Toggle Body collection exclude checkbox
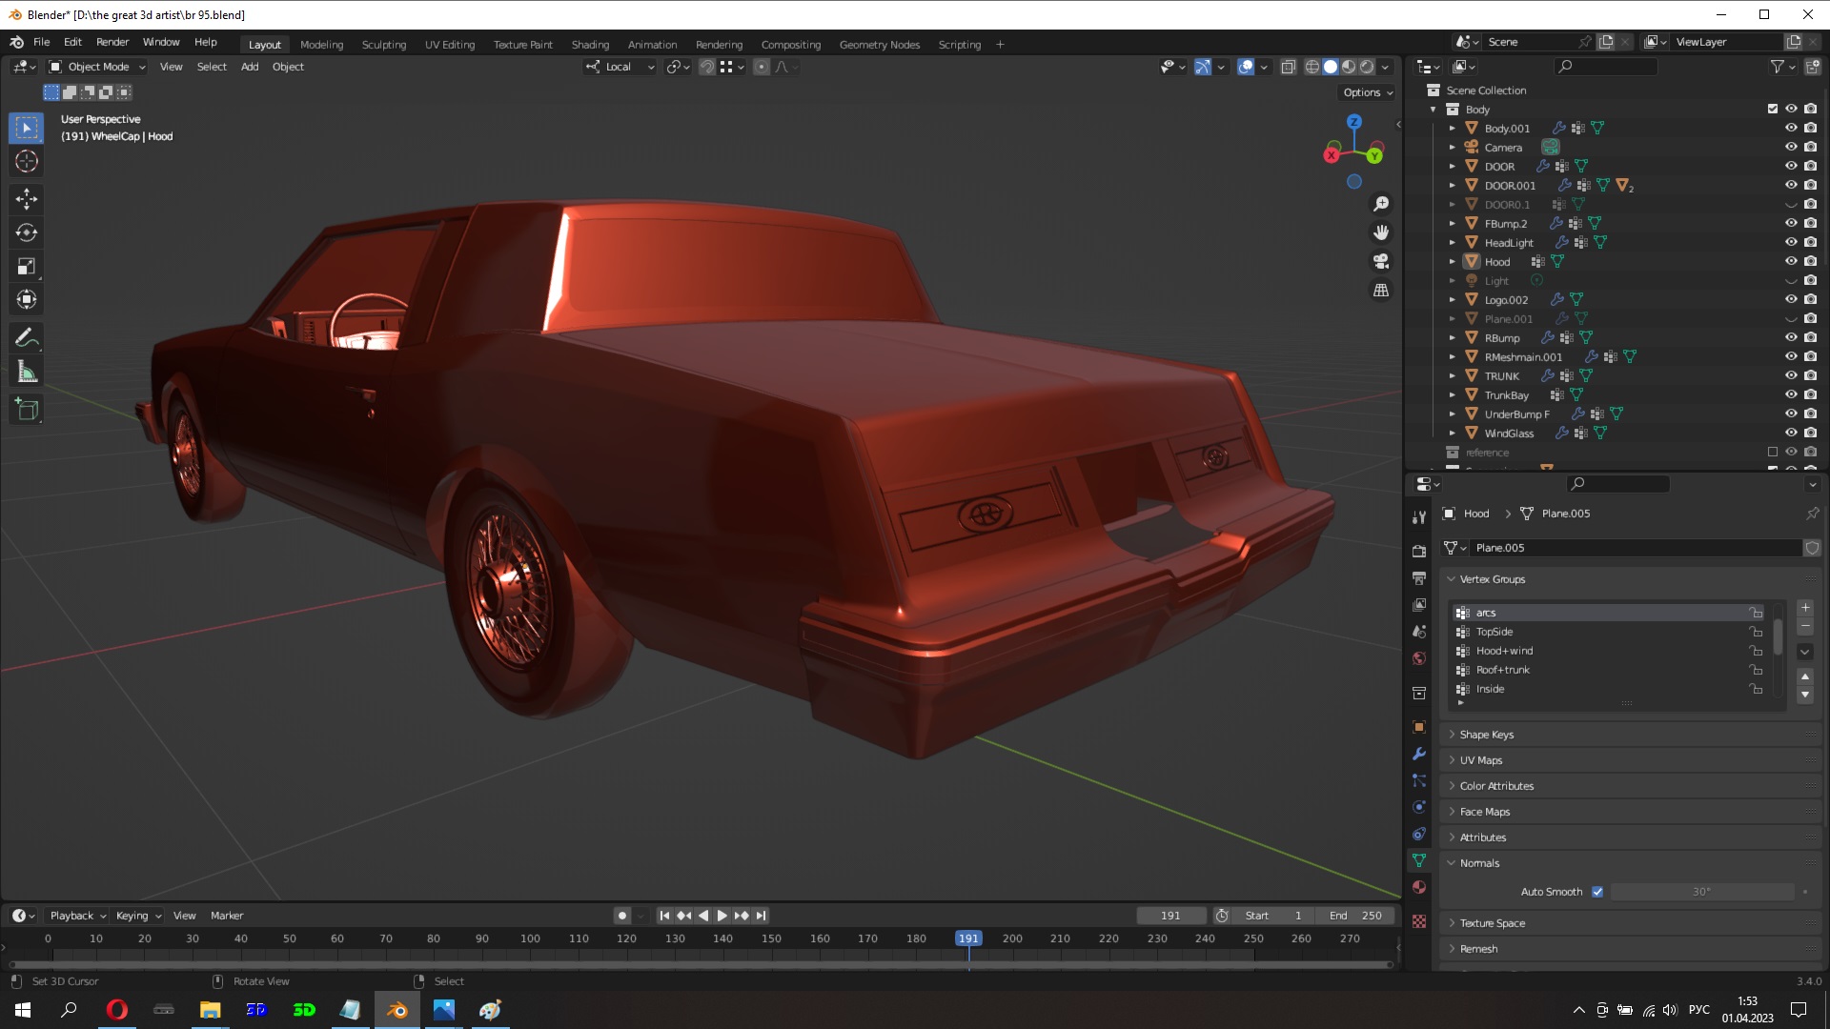 pos(1773,109)
